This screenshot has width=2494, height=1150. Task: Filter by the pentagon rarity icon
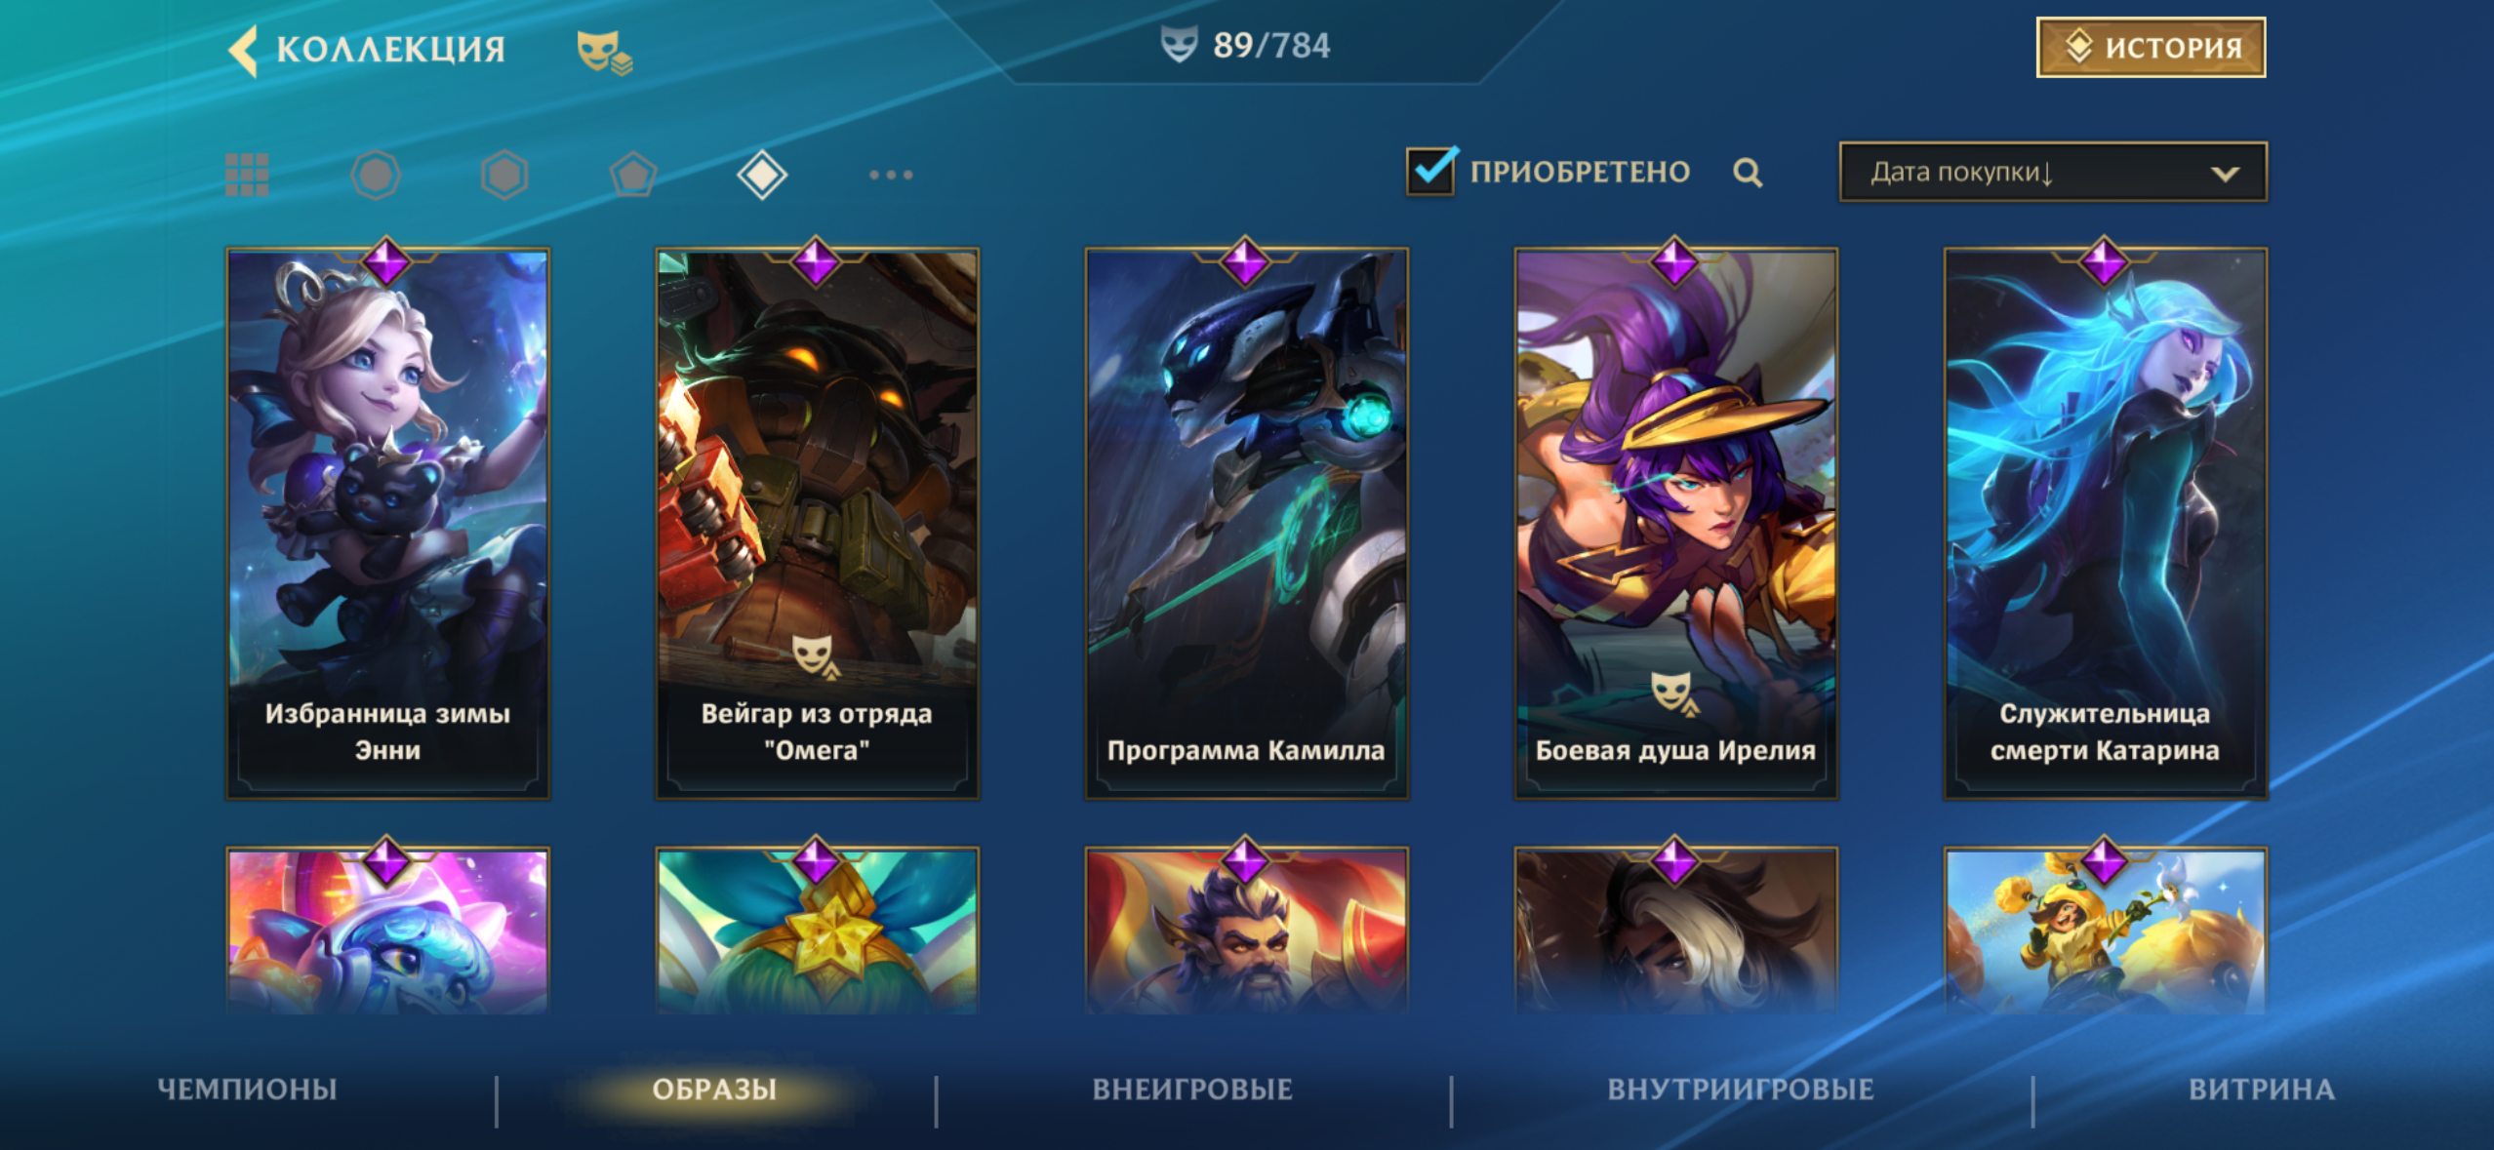[x=633, y=176]
